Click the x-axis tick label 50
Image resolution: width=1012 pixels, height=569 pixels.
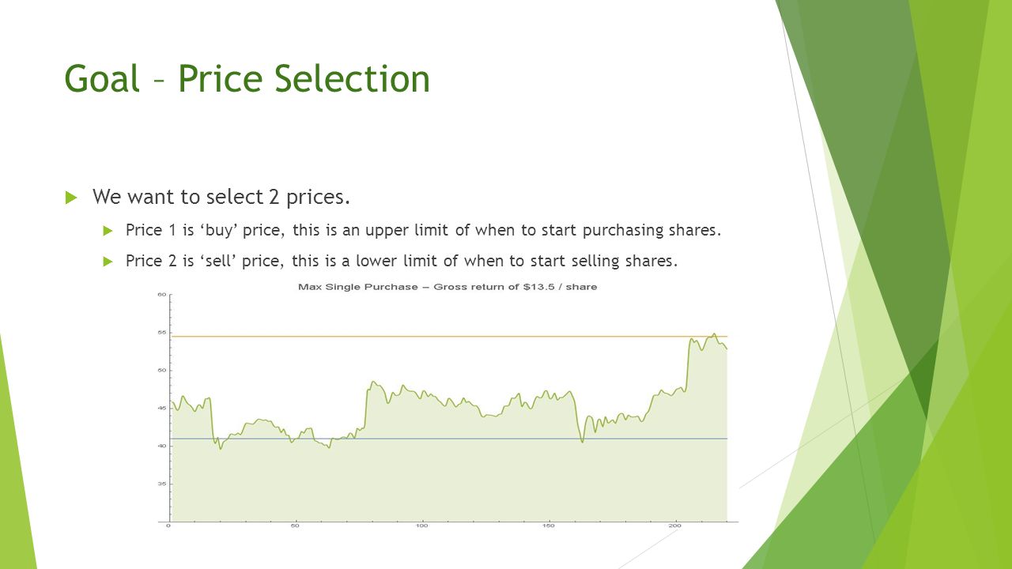(x=295, y=526)
